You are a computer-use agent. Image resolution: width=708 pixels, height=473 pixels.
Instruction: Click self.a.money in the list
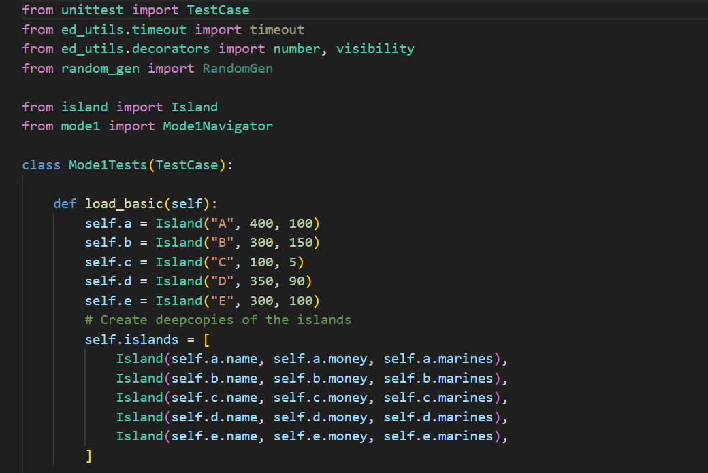click(x=320, y=359)
